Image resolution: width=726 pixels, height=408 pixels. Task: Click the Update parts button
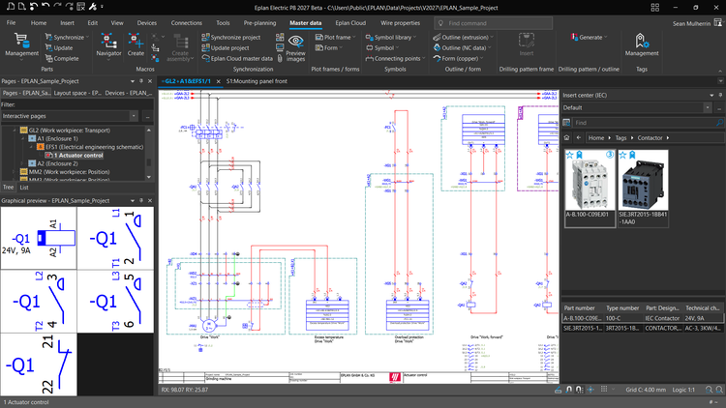click(59, 47)
